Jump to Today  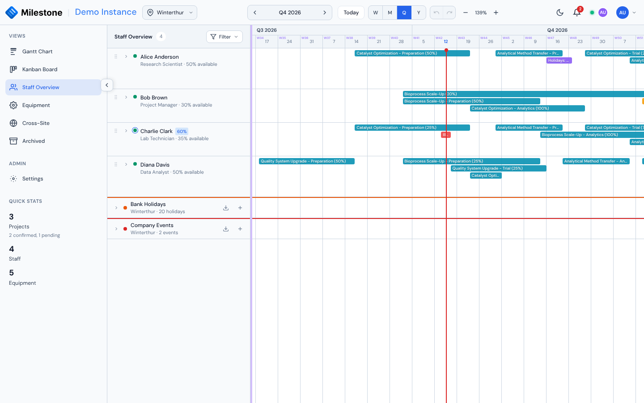[351, 13]
